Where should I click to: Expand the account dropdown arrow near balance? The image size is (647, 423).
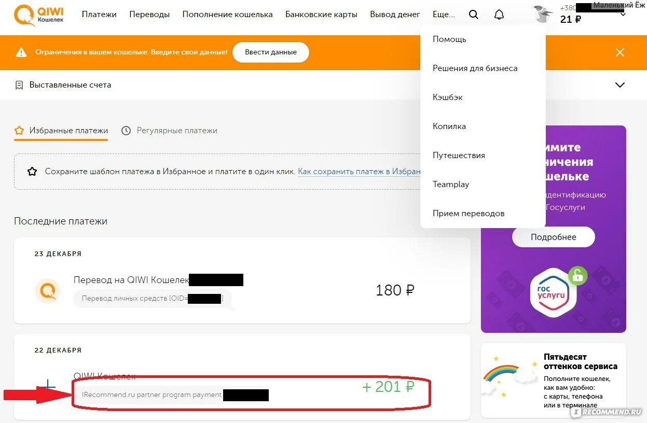623,15
